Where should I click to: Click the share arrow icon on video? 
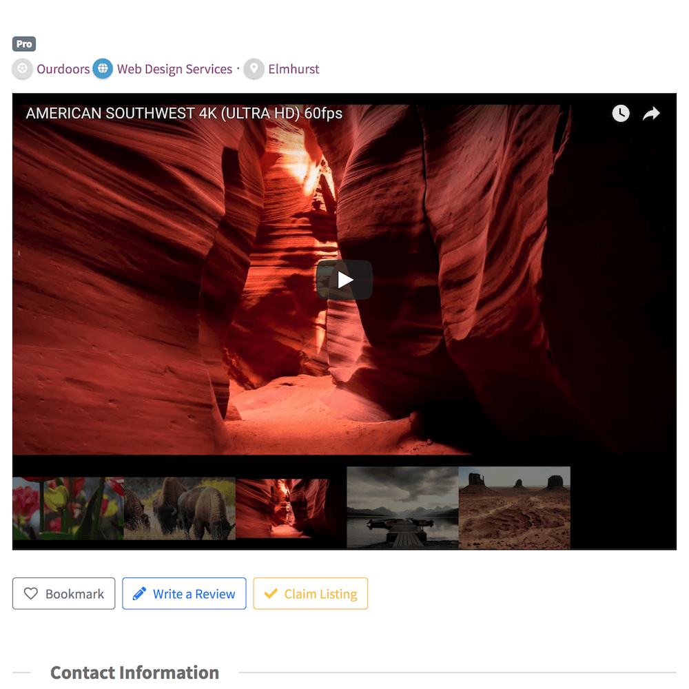[651, 114]
